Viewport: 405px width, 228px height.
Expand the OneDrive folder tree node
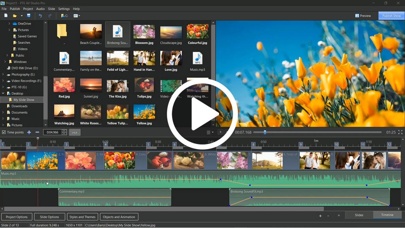(x=9, y=24)
